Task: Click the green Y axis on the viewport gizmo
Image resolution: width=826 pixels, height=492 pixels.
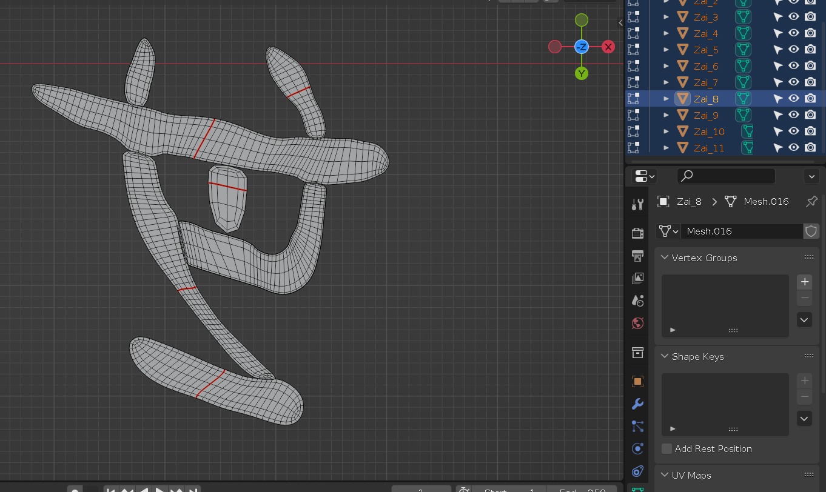Action: coord(582,73)
